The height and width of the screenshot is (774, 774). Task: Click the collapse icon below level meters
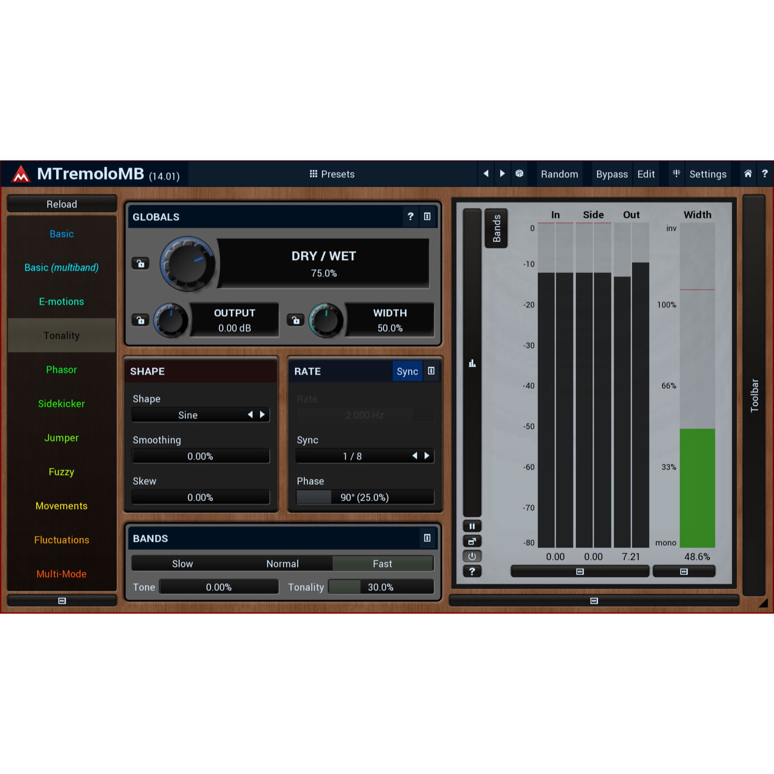580,572
